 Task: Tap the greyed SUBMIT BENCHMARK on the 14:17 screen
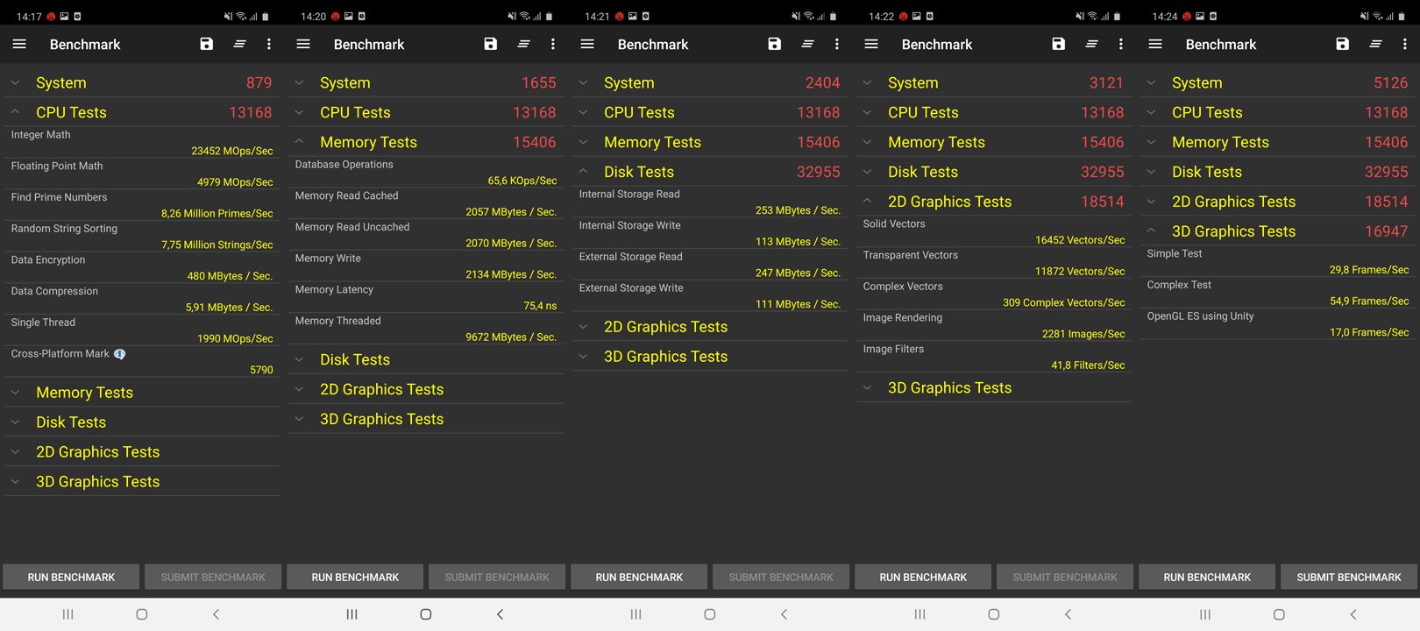(213, 577)
